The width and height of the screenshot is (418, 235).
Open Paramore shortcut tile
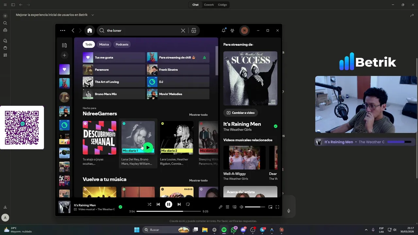[x=114, y=70]
